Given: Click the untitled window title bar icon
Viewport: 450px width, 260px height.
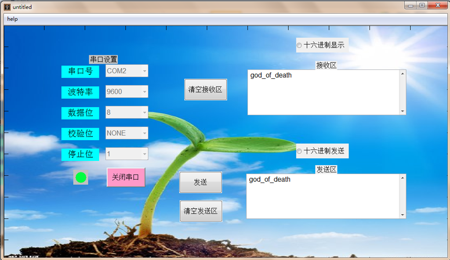Looking at the screenshot, I should point(7,7).
